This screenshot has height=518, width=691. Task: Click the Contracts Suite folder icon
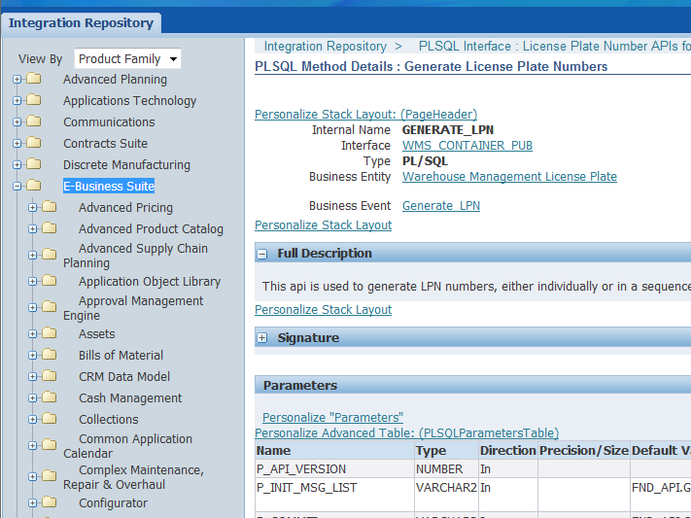point(33,143)
